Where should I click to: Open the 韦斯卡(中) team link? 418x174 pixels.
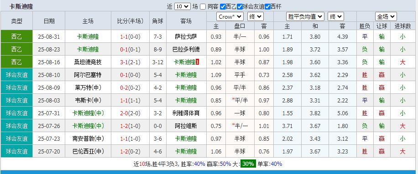(x=88, y=100)
